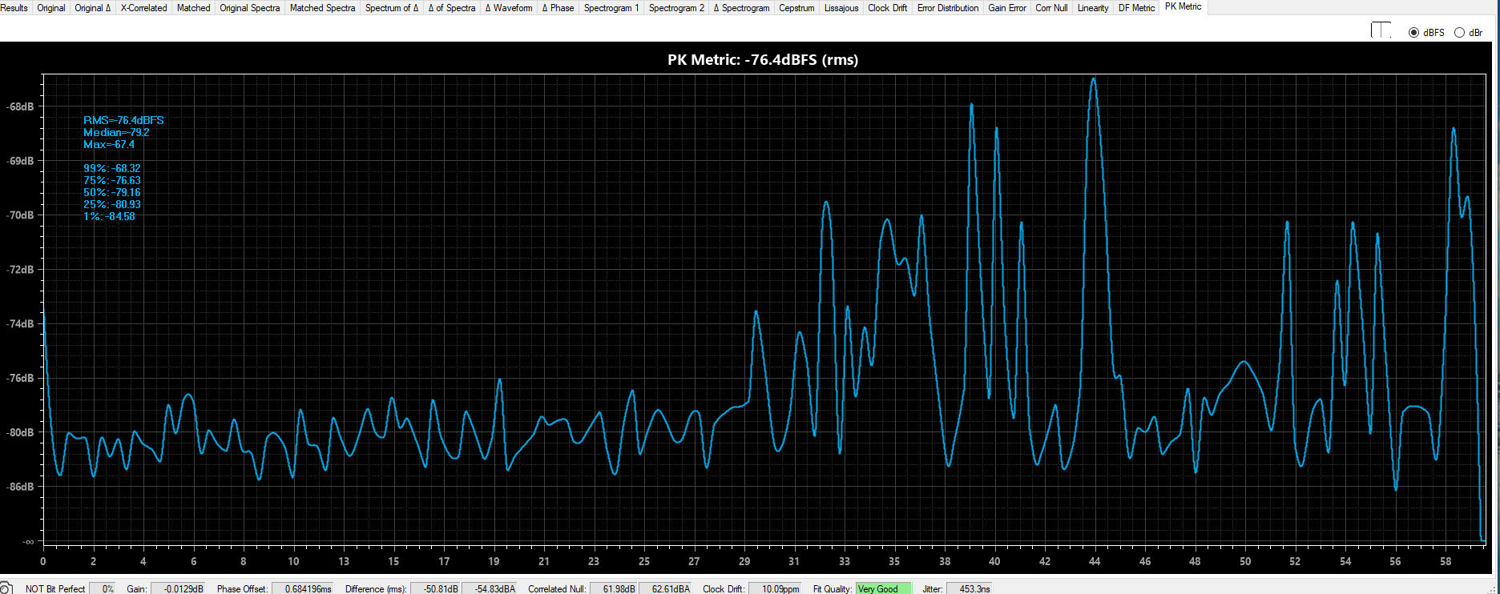This screenshot has height=594, width=1500.
Task: Open the Original tab
Action: (51, 8)
